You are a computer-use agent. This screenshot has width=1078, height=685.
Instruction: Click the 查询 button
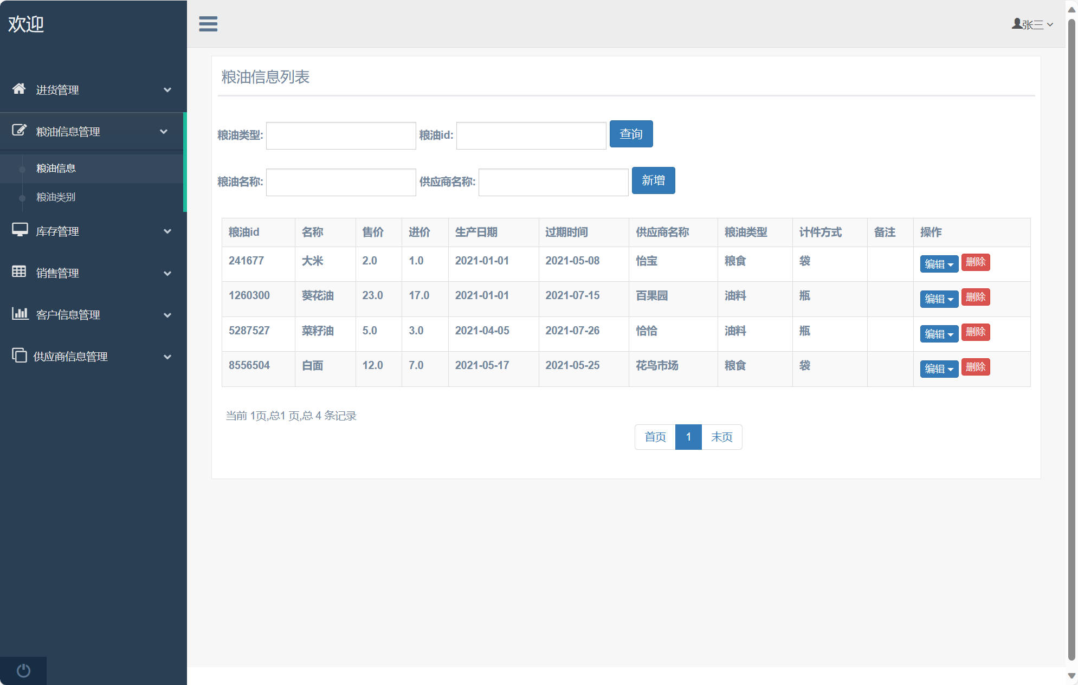click(631, 134)
